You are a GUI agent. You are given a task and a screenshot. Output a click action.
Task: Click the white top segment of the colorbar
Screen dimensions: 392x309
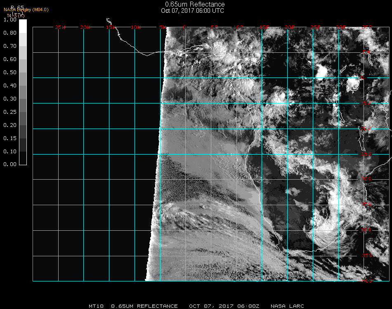(23, 26)
